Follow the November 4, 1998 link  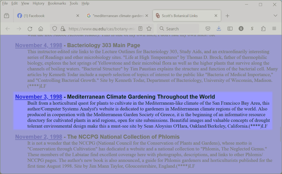pos(39,45)
